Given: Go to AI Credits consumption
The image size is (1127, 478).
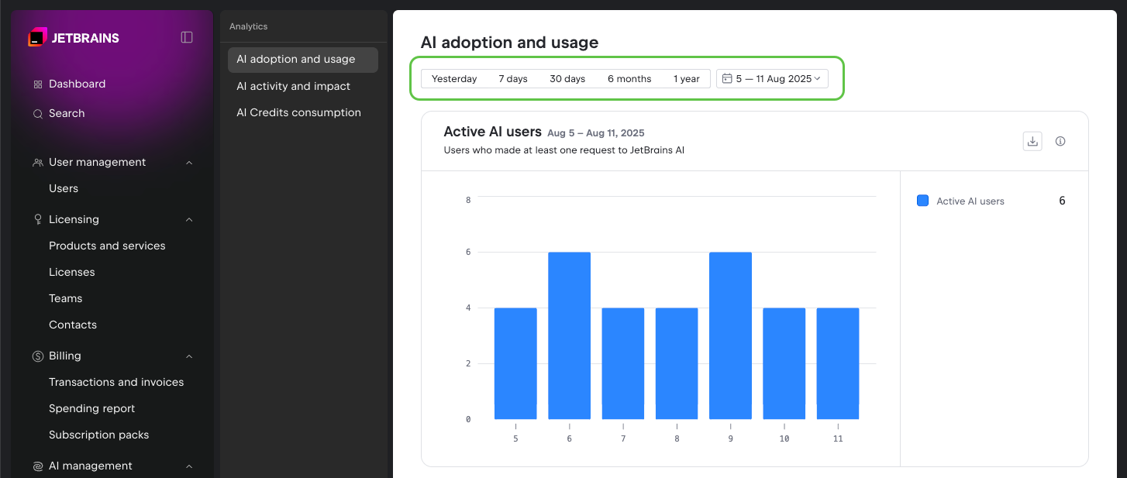Looking at the screenshot, I should (298, 112).
